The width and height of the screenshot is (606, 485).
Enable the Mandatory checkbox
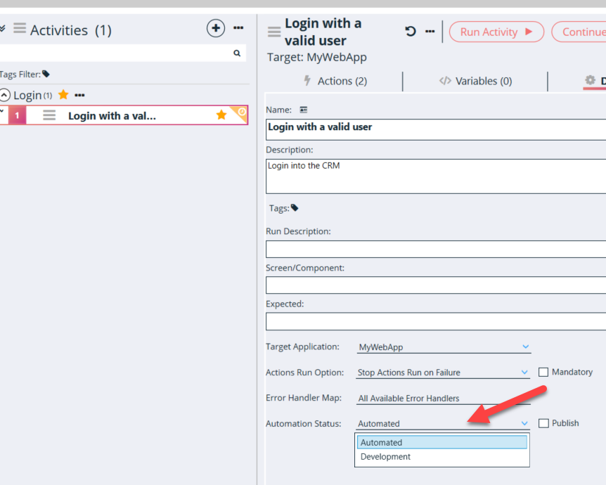(x=543, y=372)
